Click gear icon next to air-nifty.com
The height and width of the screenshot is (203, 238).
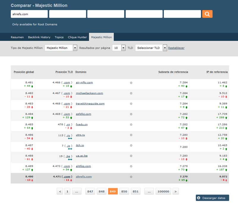point(131,83)
